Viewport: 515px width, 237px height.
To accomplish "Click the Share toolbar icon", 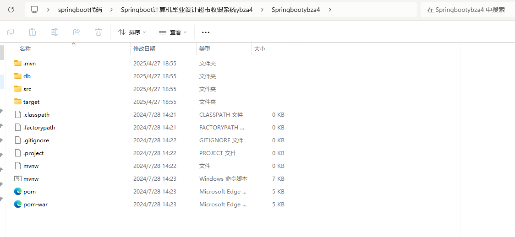I will 77,32.
